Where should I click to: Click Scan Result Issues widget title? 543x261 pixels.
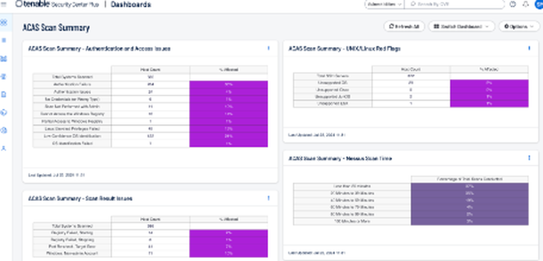point(80,199)
